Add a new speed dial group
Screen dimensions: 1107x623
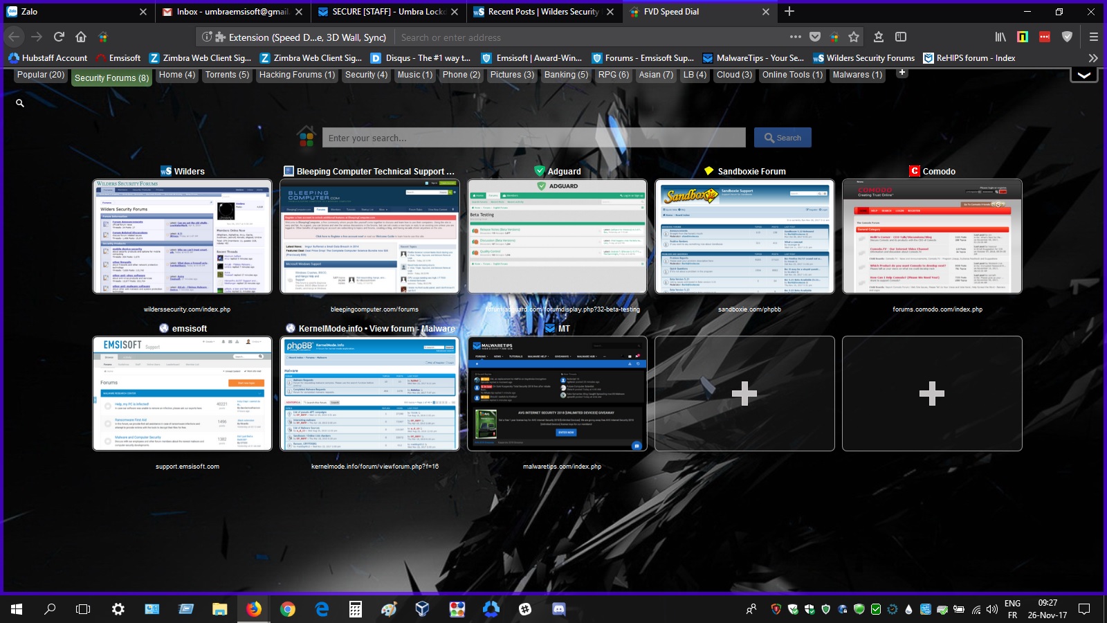pos(902,73)
